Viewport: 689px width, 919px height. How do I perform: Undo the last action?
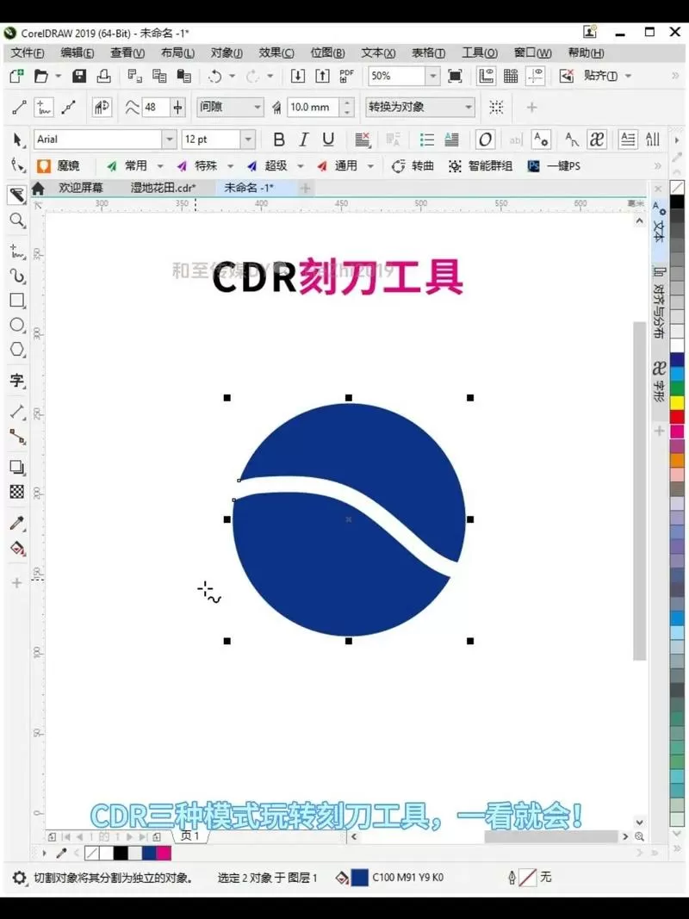tap(215, 76)
